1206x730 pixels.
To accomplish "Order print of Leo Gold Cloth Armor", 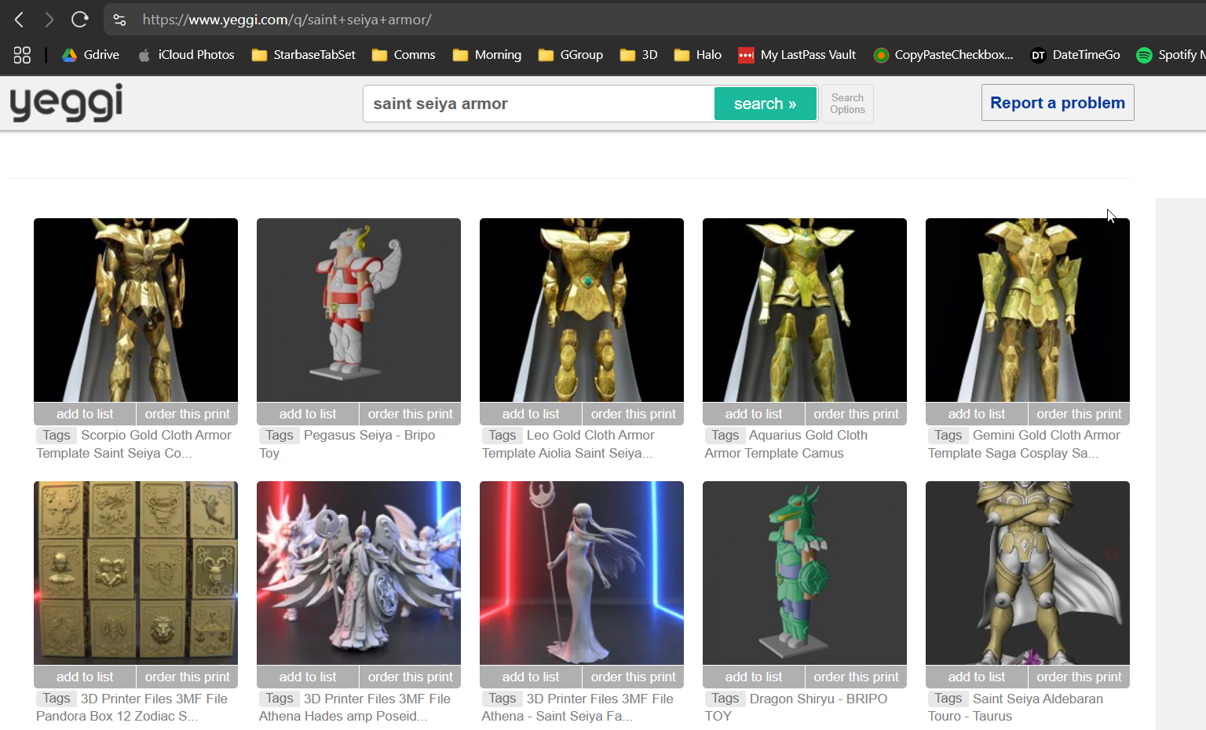I will click(634, 414).
